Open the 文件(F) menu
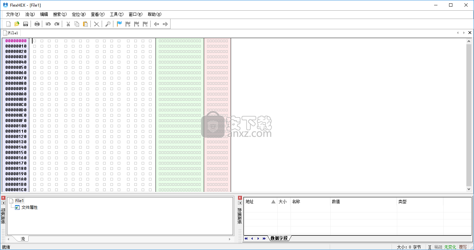This screenshot has width=474, height=250. (13, 14)
